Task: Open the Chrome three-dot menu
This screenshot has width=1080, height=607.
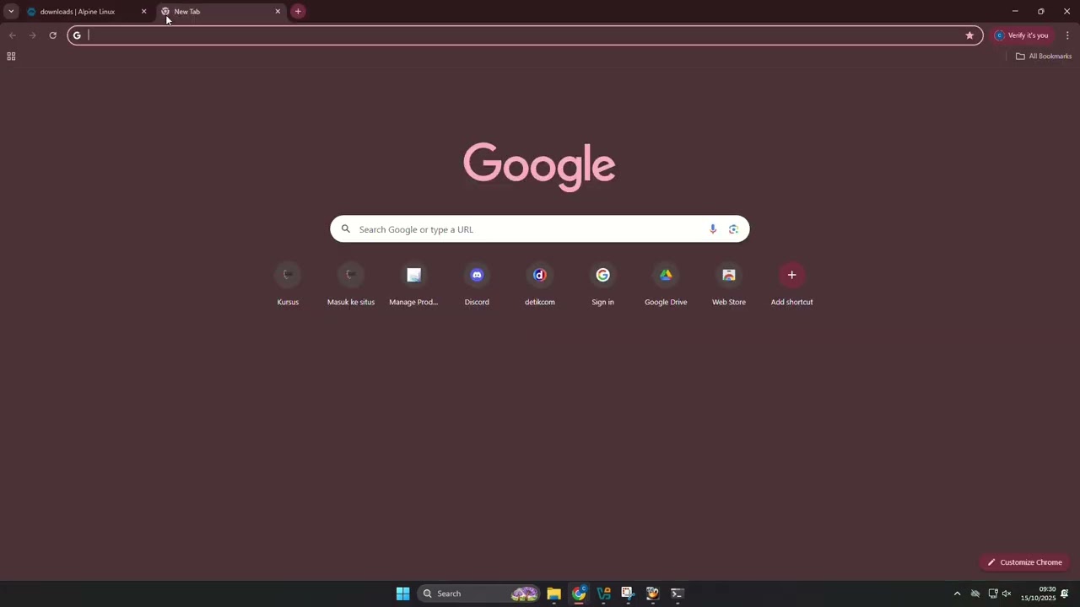Action: tap(1067, 35)
